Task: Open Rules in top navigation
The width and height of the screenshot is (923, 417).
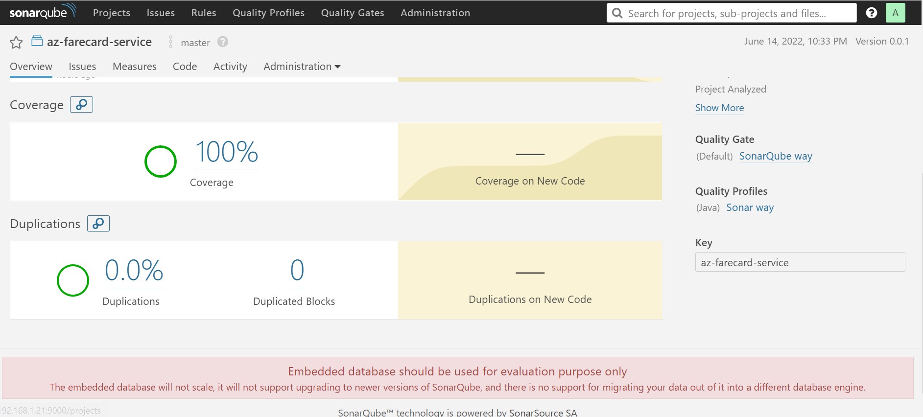Action: tap(204, 13)
